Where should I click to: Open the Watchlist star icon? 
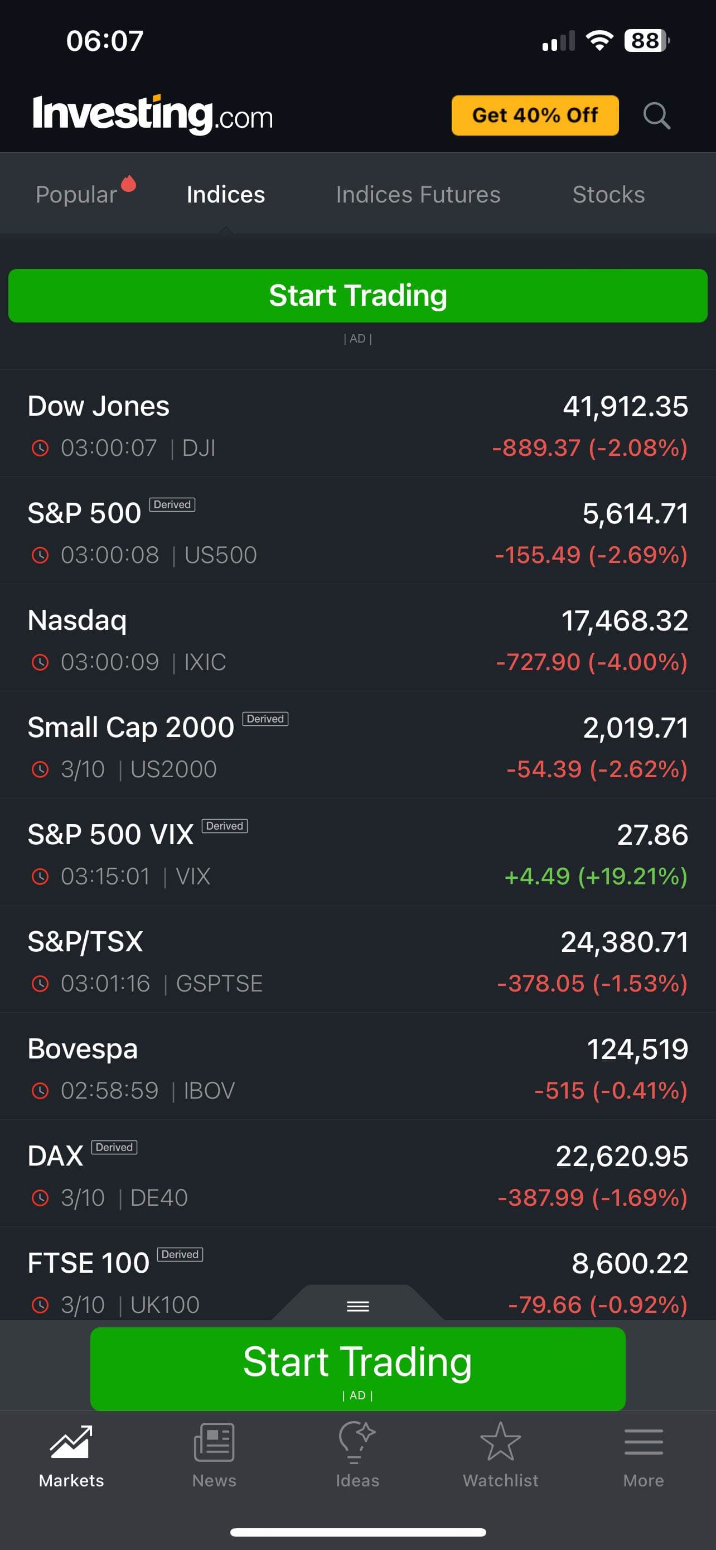tap(500, 1442)
